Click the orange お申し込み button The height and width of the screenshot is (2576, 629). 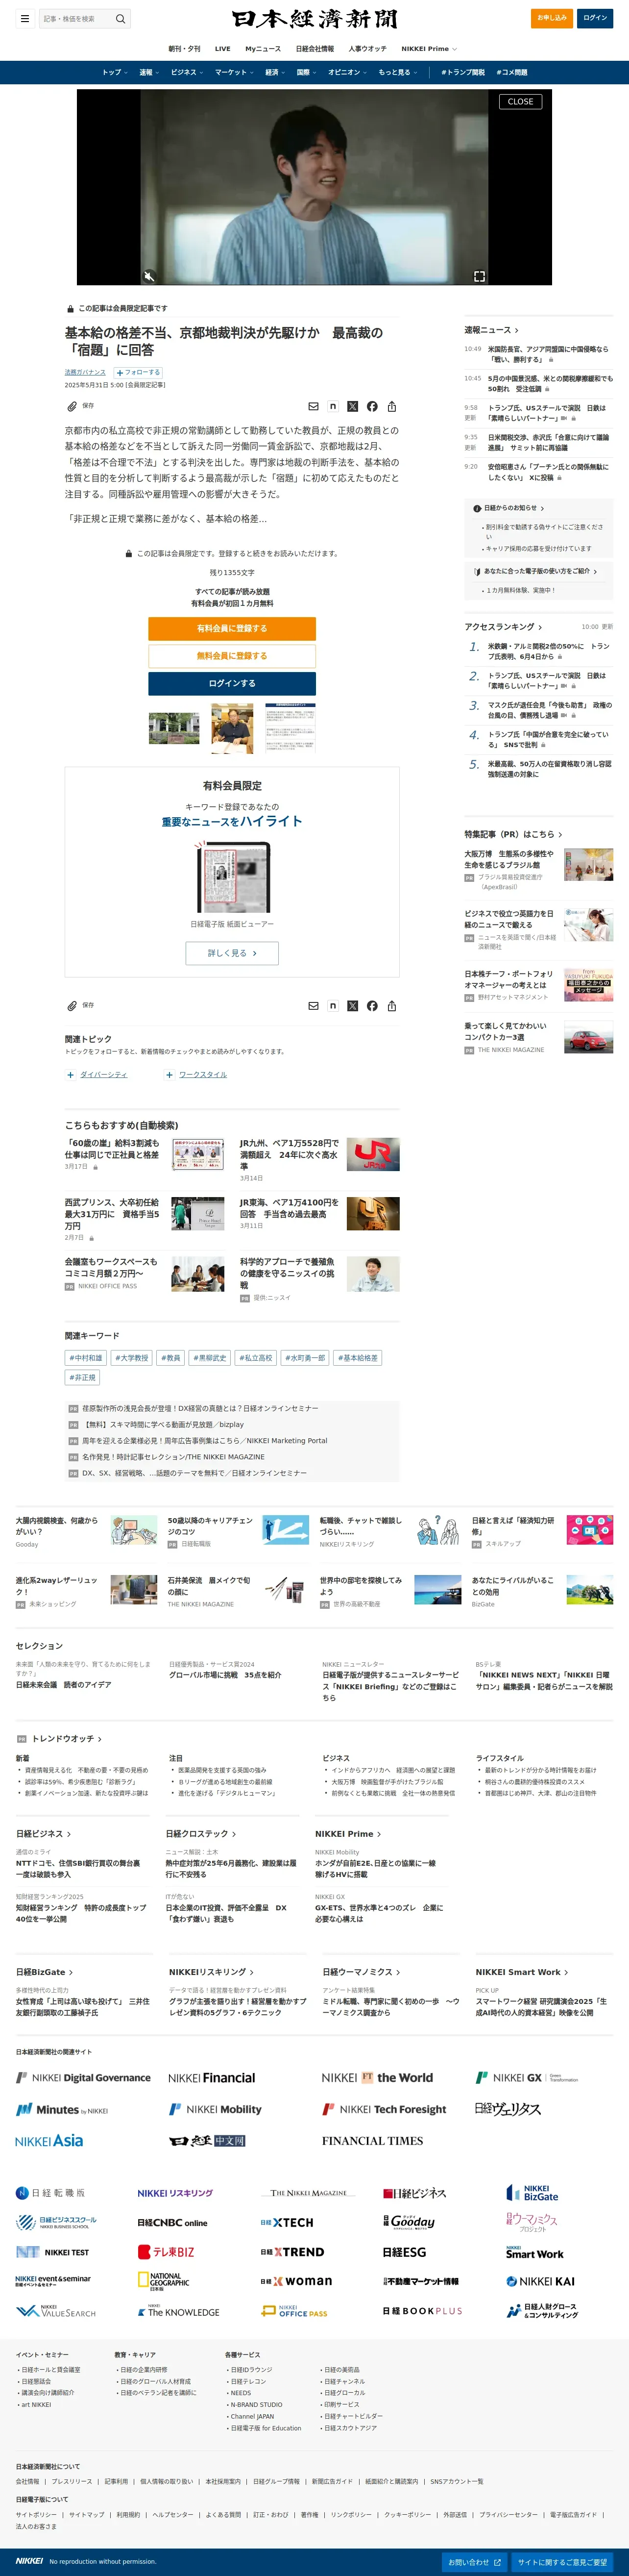click(551, 18)
